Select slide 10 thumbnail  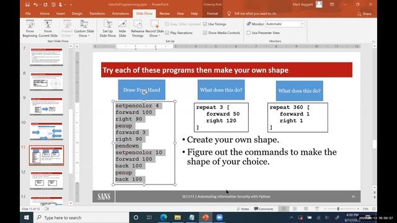click(47, 131)
